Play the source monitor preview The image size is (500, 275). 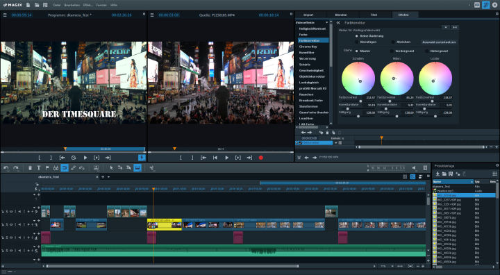pos(226,158)
